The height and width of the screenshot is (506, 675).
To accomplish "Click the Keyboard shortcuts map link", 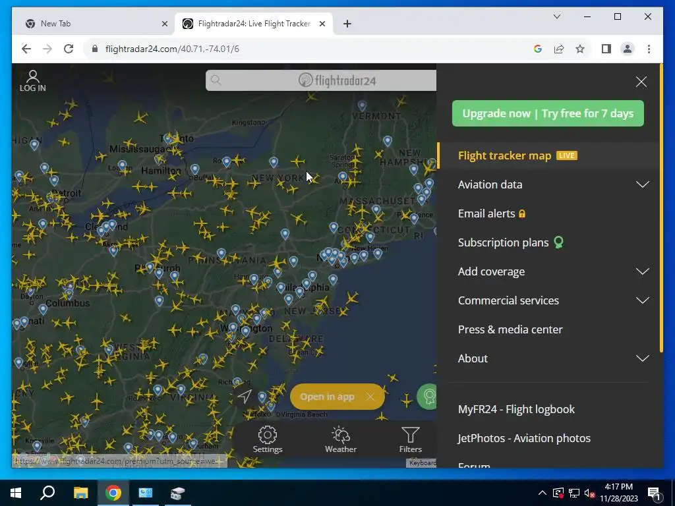I will (422, 463).
